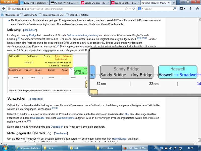Click the Action Center flag icon

click(175, 148)
